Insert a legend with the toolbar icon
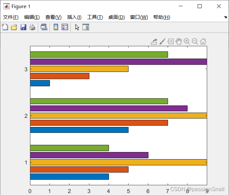 point(65,27)
